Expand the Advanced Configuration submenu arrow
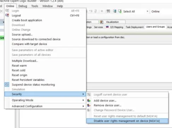The image size is (172, 128). tap(83, 106)
